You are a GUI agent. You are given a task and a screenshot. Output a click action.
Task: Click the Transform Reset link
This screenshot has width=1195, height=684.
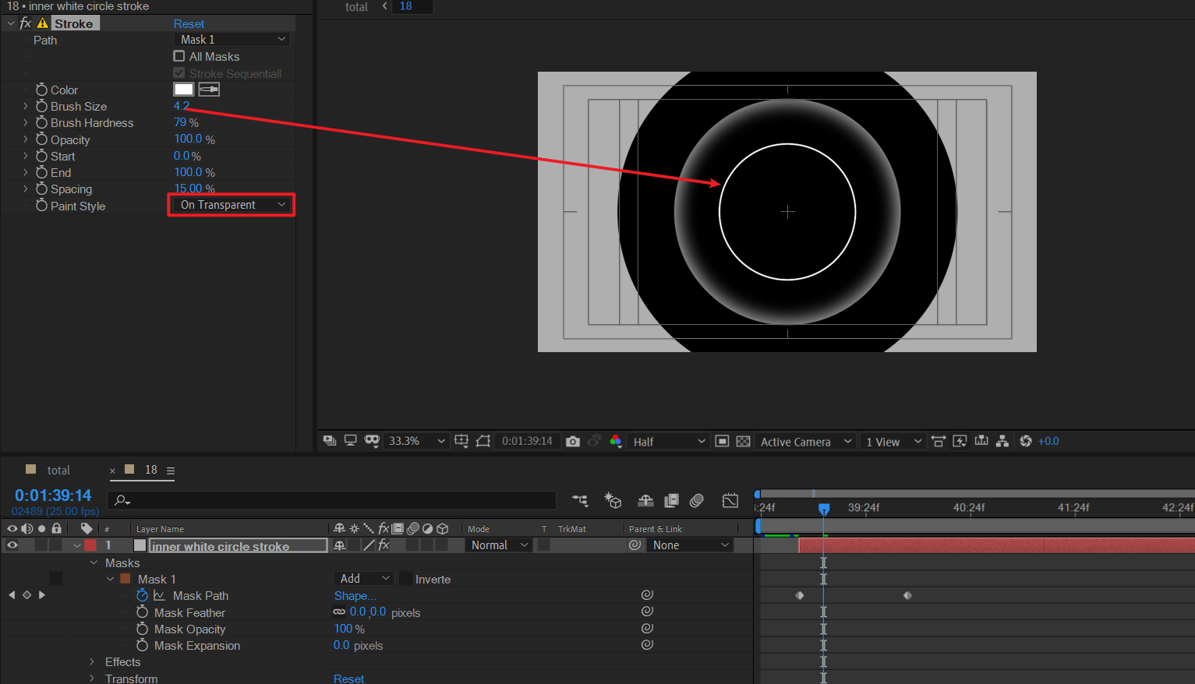coord(348,679)
